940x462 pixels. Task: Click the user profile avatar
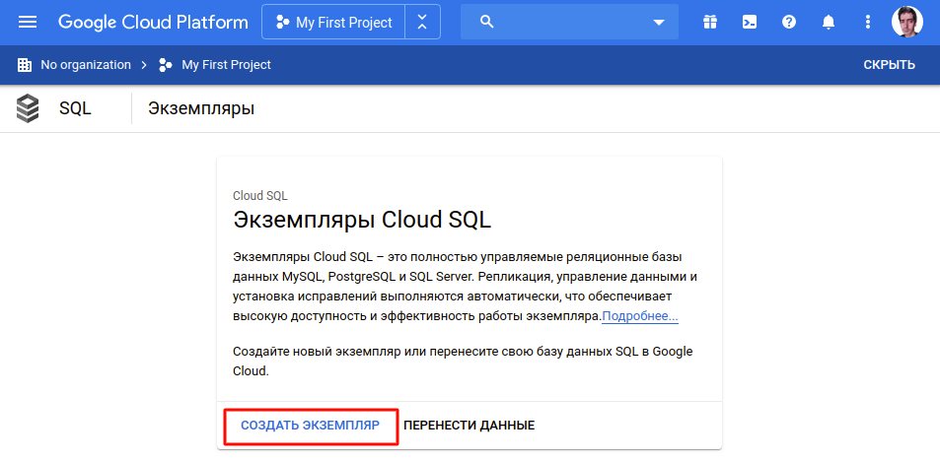(x=907, y=22)
